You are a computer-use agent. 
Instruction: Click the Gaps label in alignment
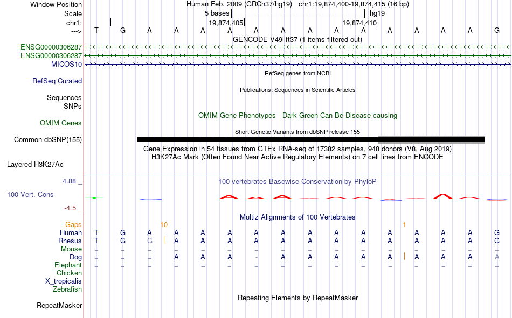pos(73,225)
